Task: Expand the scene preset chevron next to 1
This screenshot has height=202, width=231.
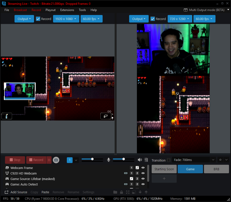Action: coord(76,160)
